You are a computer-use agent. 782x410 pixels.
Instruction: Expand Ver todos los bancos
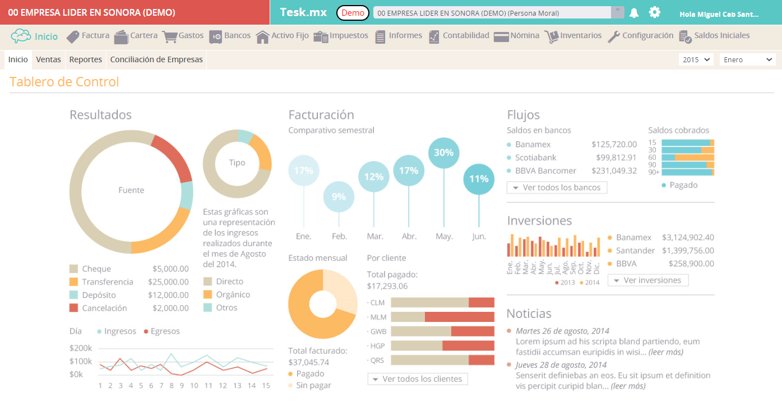(x=557, y=187)
